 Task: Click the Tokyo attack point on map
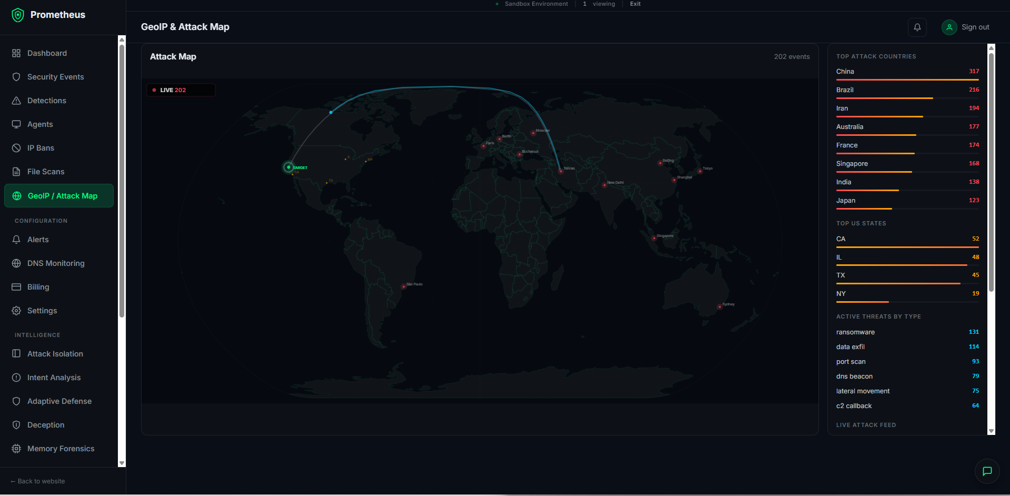point(700,171)
